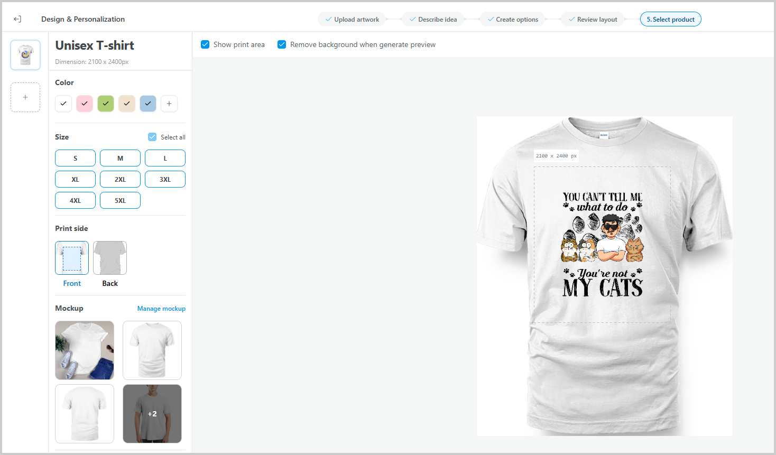The width and height of the screenshot is (776, 455).
Task: Toggle size S
Action: click(x=75, y=158)
